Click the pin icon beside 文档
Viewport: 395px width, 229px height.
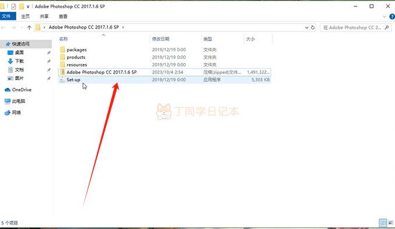[48, 70]
